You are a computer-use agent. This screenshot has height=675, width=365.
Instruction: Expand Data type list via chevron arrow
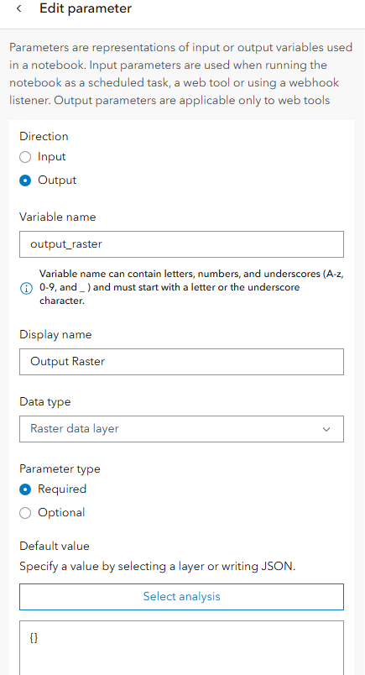coord(326,429)
